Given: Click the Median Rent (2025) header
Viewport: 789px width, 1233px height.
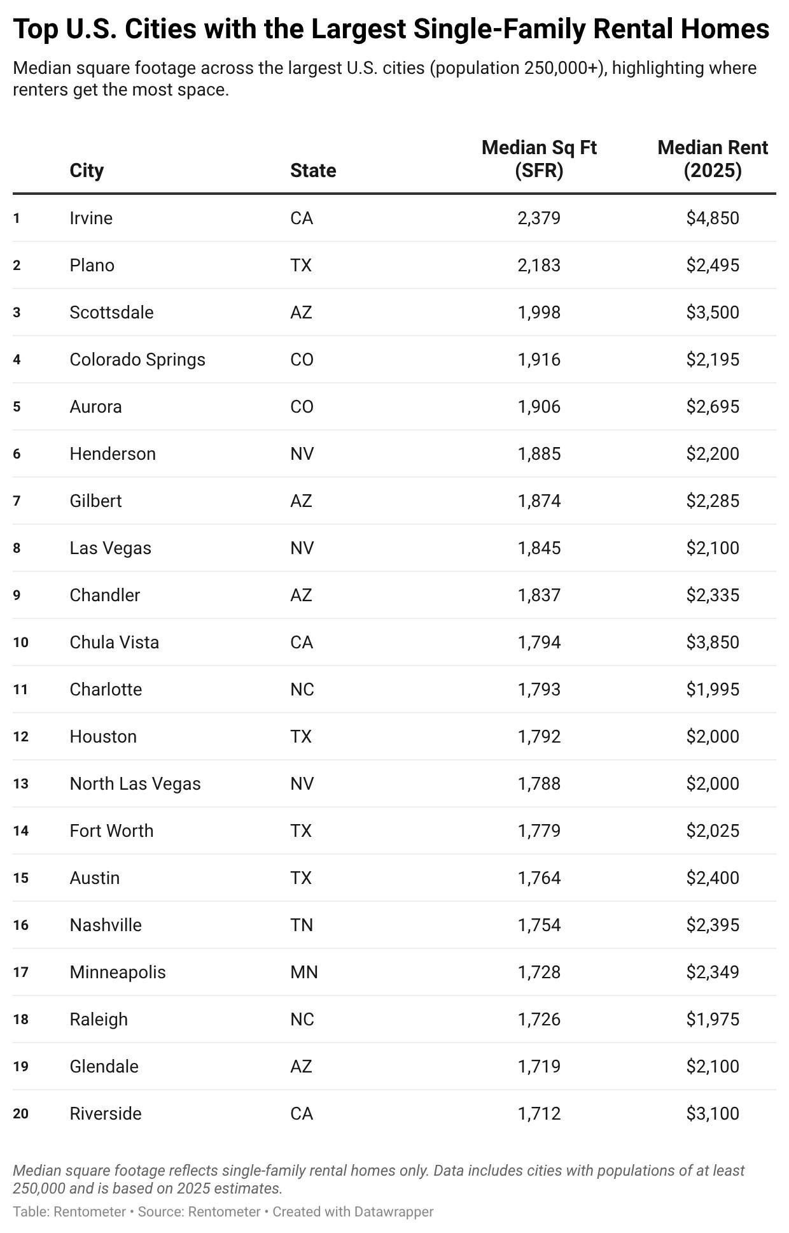Looking at the screenshot, I should click(x=713, y=159).
